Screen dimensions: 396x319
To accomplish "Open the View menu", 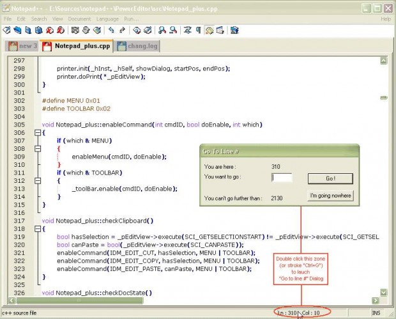I will pos(57,19).
